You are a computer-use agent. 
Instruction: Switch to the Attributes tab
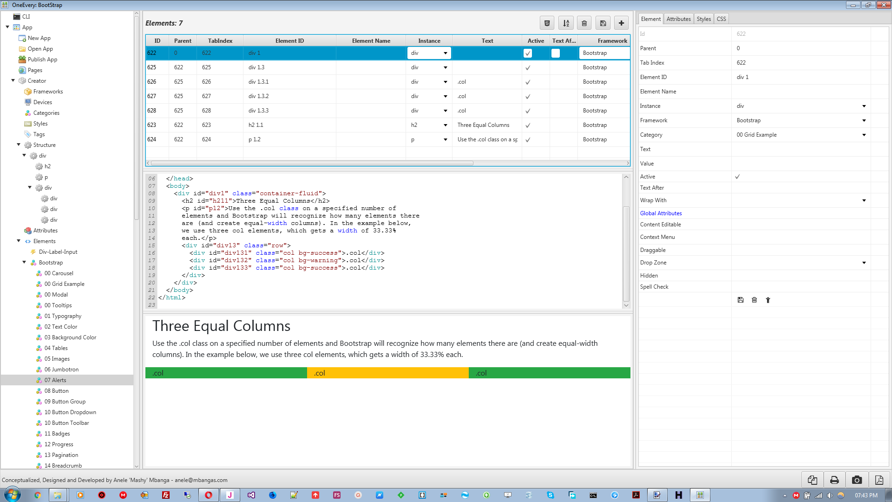[x=678, y=19]
